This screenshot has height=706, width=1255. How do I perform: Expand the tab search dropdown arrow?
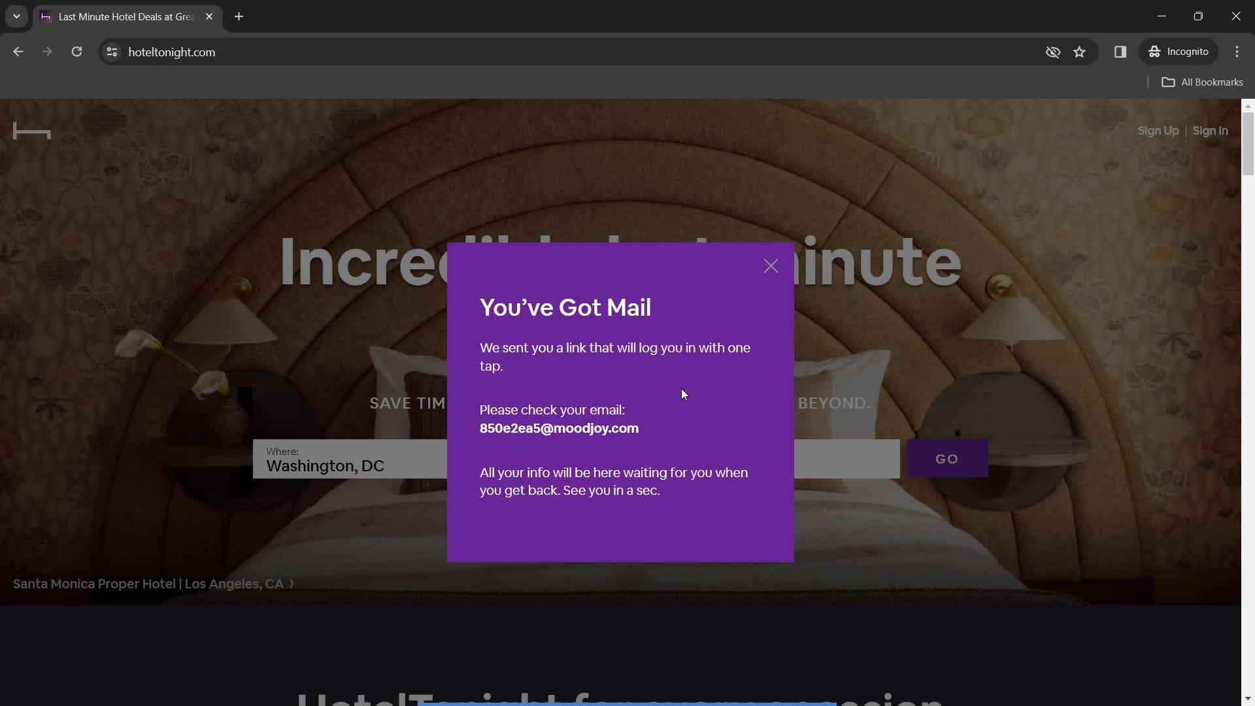pos(16,16)
